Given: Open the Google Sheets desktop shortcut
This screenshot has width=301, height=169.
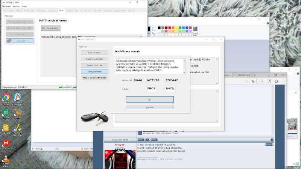Looking at the screenshot, I should tap(6, 113).
